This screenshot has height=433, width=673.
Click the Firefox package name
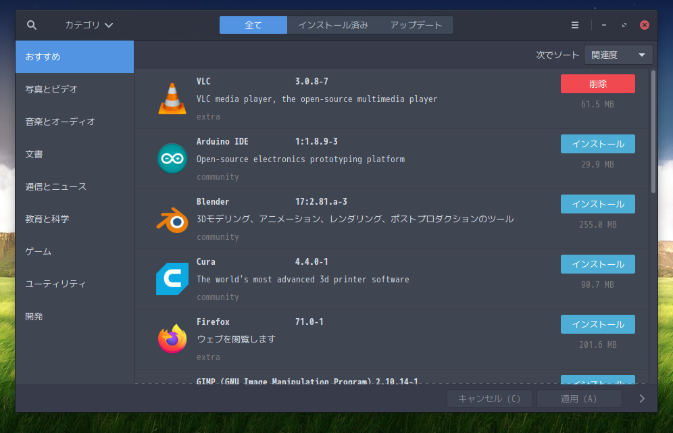point(213,322)
